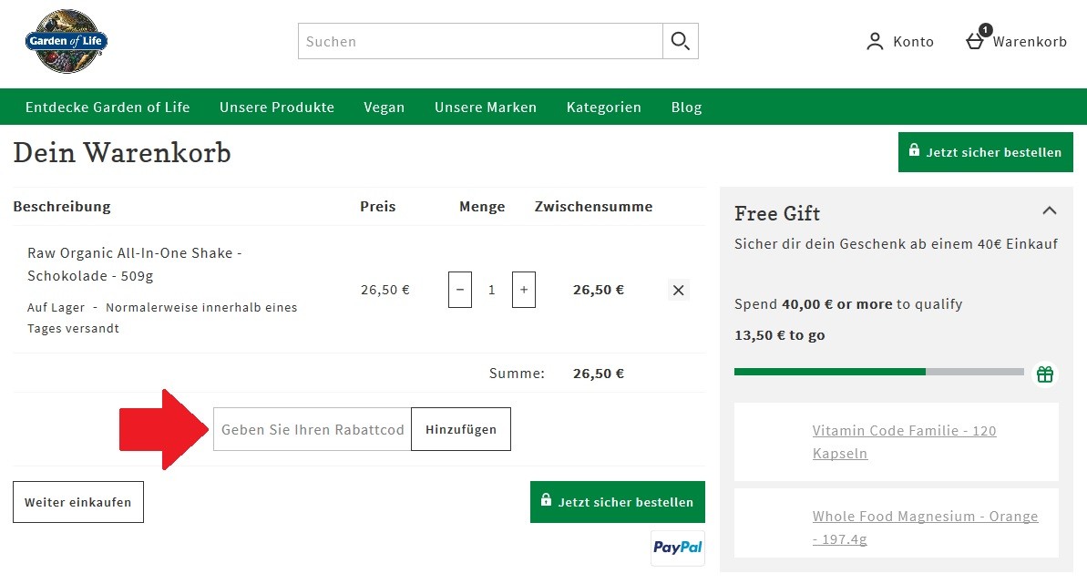Open Vitamin Code Familie - 120 Kapseln link
Image resolution: width=1087 pixels, height=584 pixels.
(x=904, y=442)
